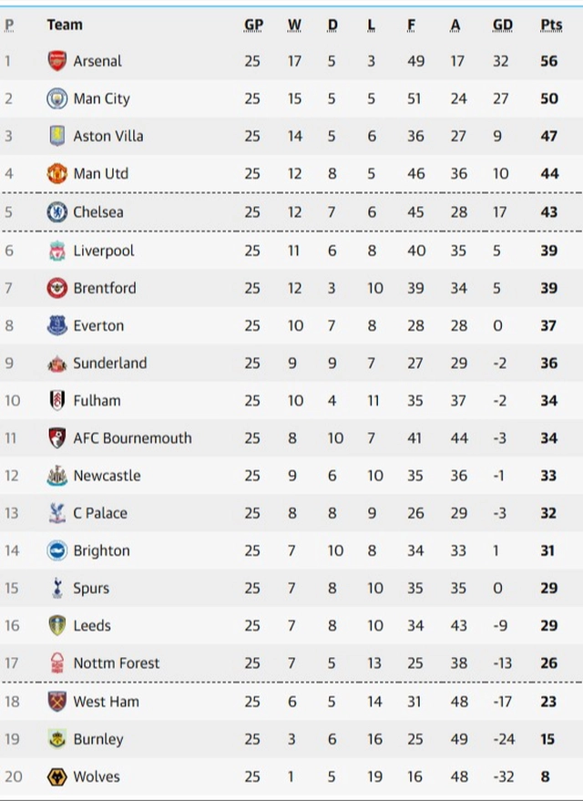Click the GP column header
This screenshot has width=583, height=801.
[x=253, y=25]
